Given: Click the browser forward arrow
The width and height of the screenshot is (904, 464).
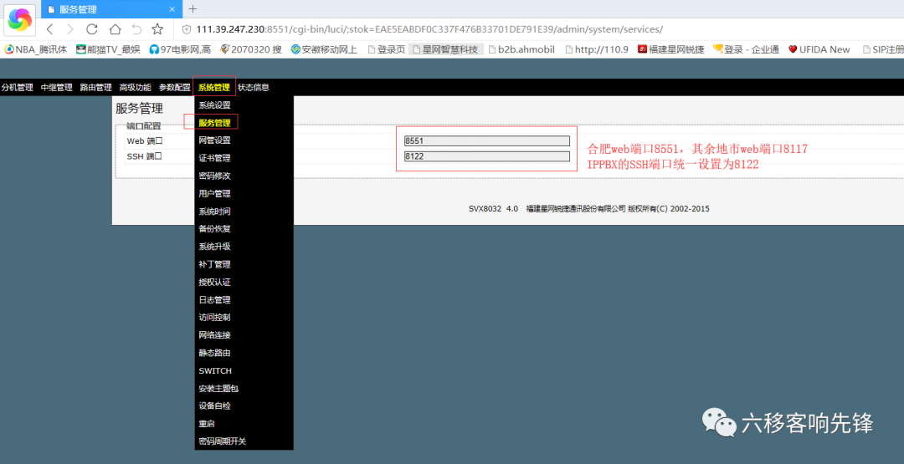Looking at the screenshot, I should [x=70, y=29].
